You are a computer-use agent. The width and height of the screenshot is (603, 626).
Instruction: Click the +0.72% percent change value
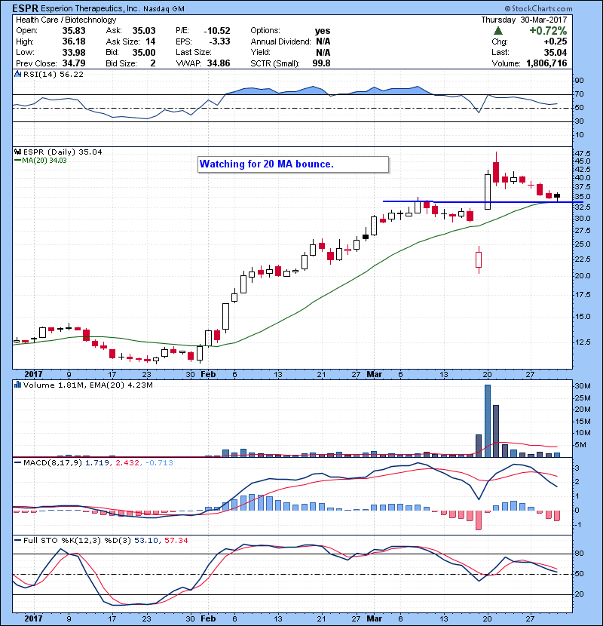click(548, 31)
